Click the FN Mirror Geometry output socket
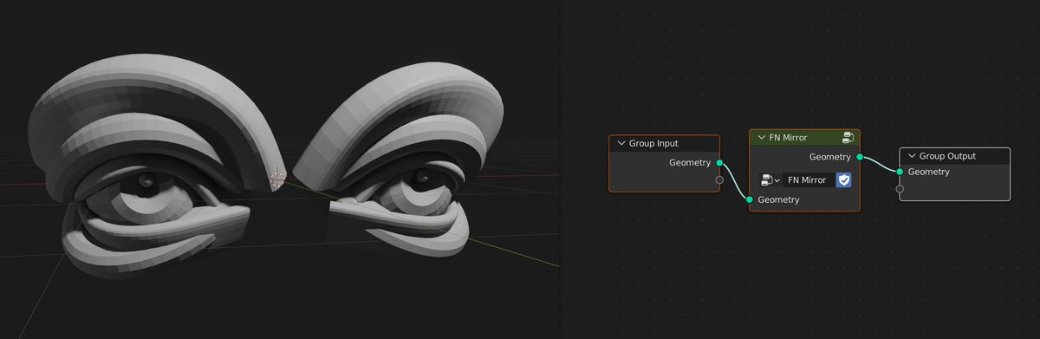 [860, 157]
